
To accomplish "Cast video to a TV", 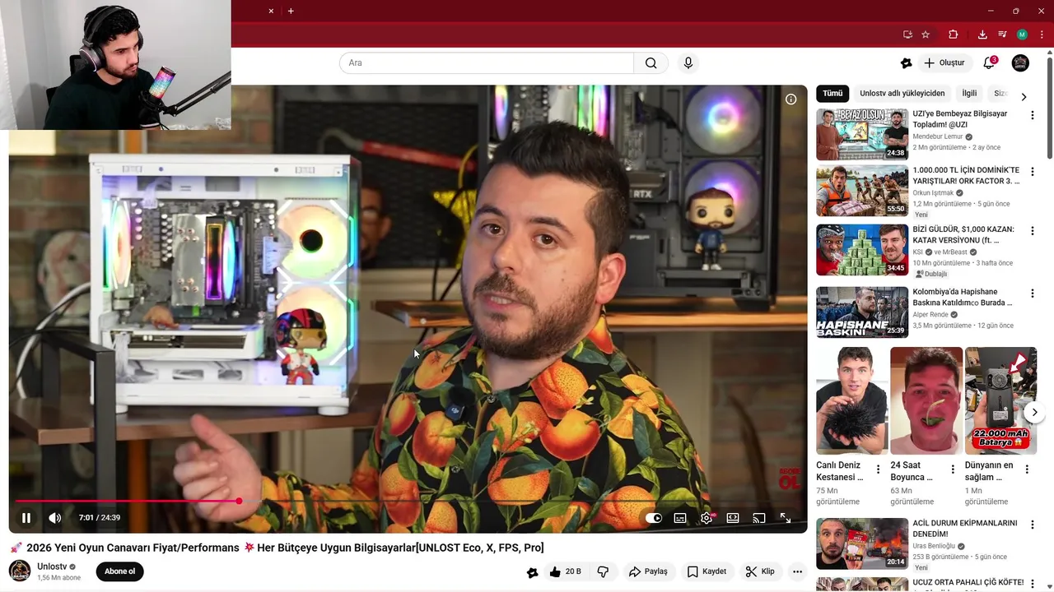I will 759,518.
